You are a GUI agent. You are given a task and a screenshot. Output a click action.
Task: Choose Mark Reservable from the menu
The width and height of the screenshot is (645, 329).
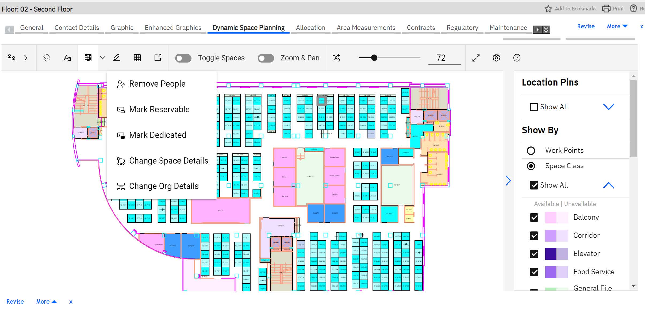point(159,110)
